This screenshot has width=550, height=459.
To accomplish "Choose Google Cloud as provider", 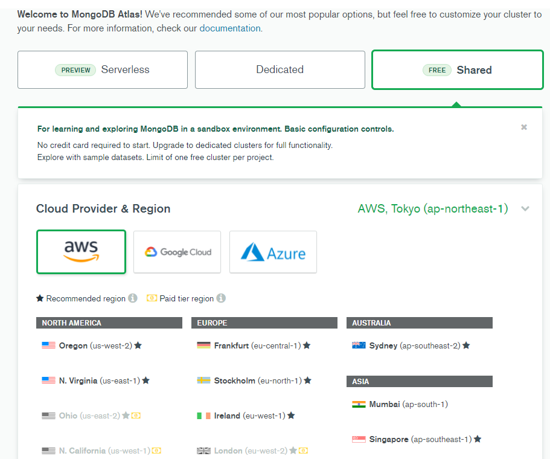I will pyautogui.click(x=177, y=252).
